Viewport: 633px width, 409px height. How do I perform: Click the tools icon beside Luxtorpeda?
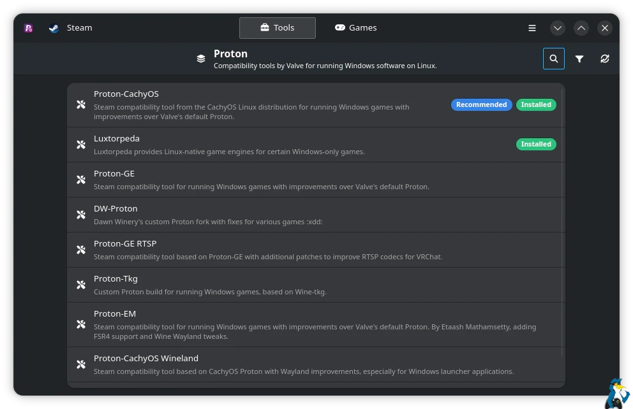tap(81, 145)
